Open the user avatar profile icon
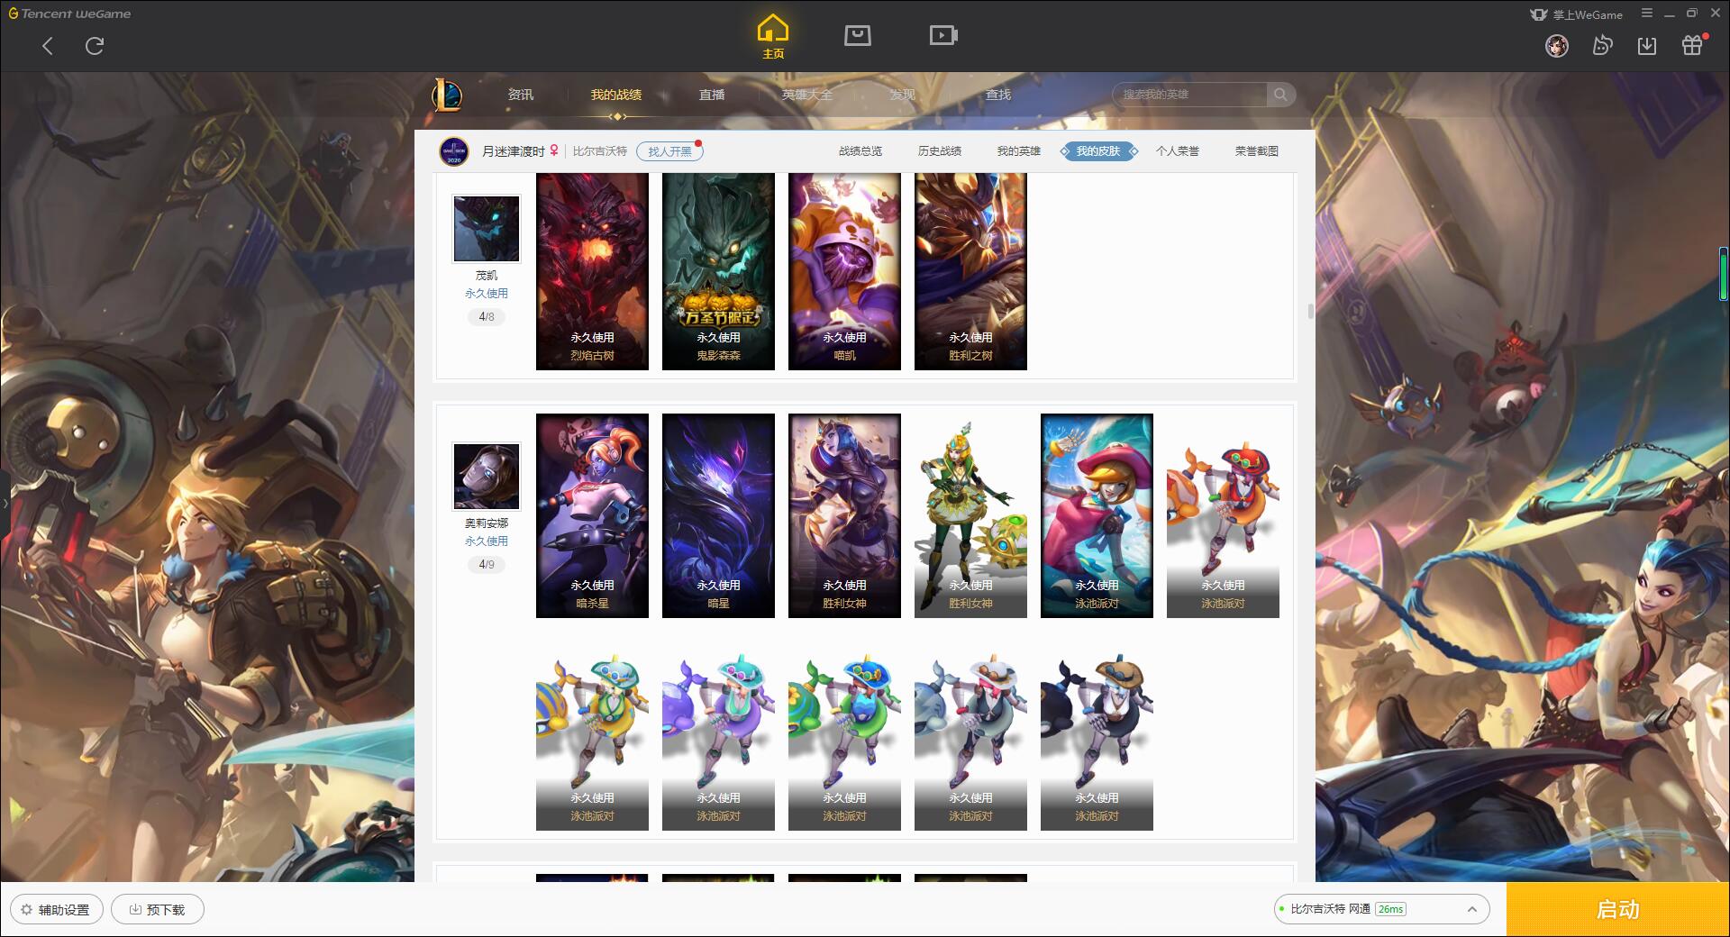Screen dimensions: 1730x937 [1557, 45]
